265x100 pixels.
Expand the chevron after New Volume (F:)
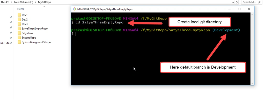pos(36,2)
